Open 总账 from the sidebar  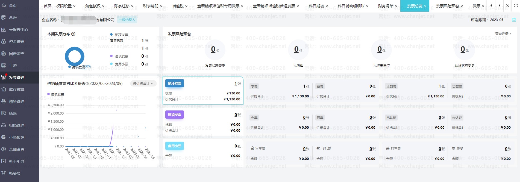tap(13, 18)
